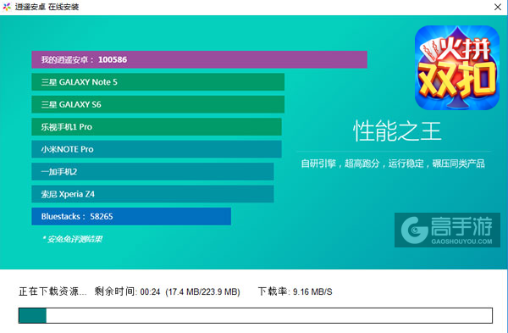Click the 17.4 MB/223.9 MB size readout
Viewport: 508px width, 333px height.
coord(203,291)
